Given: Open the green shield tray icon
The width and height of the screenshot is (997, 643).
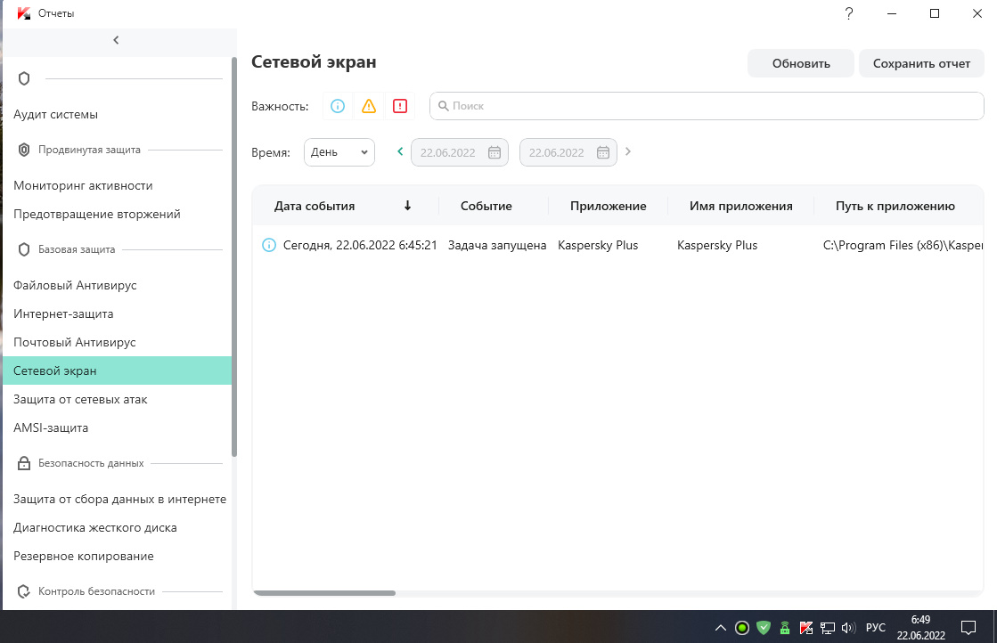Looking at the screenshot, I should click(x=764, y=628).
